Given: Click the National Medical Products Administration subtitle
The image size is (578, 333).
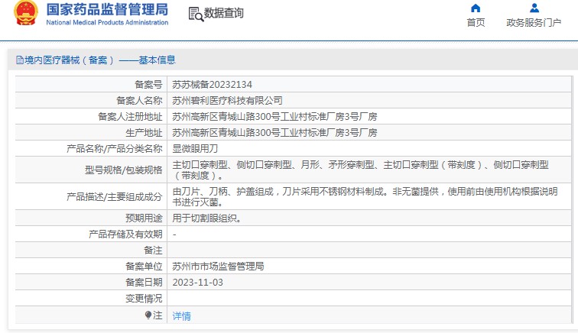Looking at the screenshot, I should click(x=107, y=23).
